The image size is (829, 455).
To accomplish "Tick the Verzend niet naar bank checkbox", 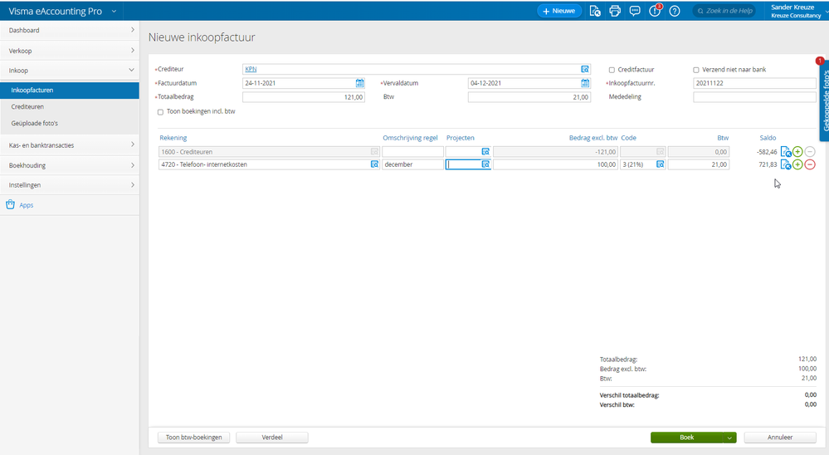I will pos(696,70).
